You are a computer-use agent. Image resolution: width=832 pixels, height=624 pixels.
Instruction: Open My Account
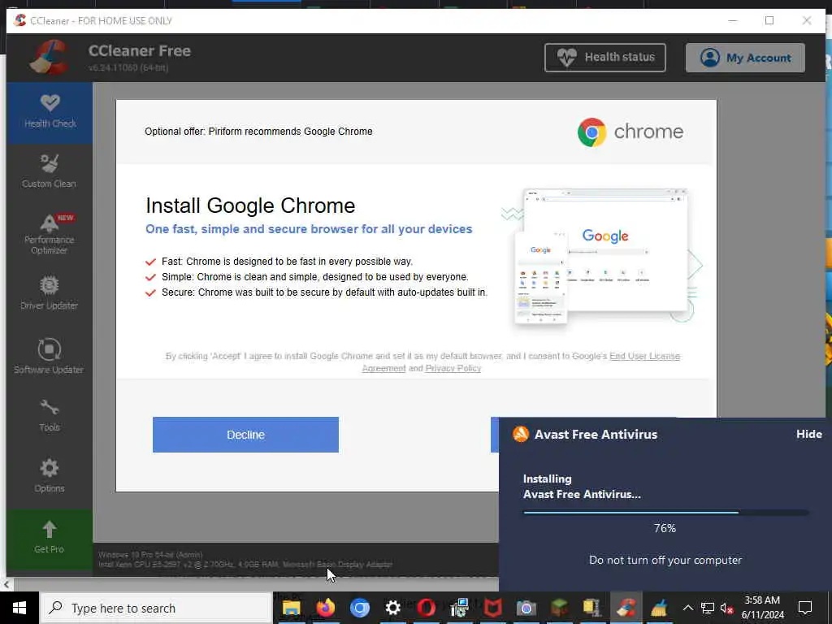tap(745, 58)
